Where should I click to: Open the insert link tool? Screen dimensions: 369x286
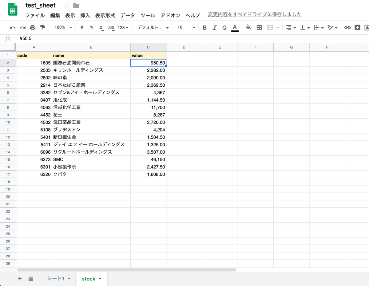[x=347, y=27]
